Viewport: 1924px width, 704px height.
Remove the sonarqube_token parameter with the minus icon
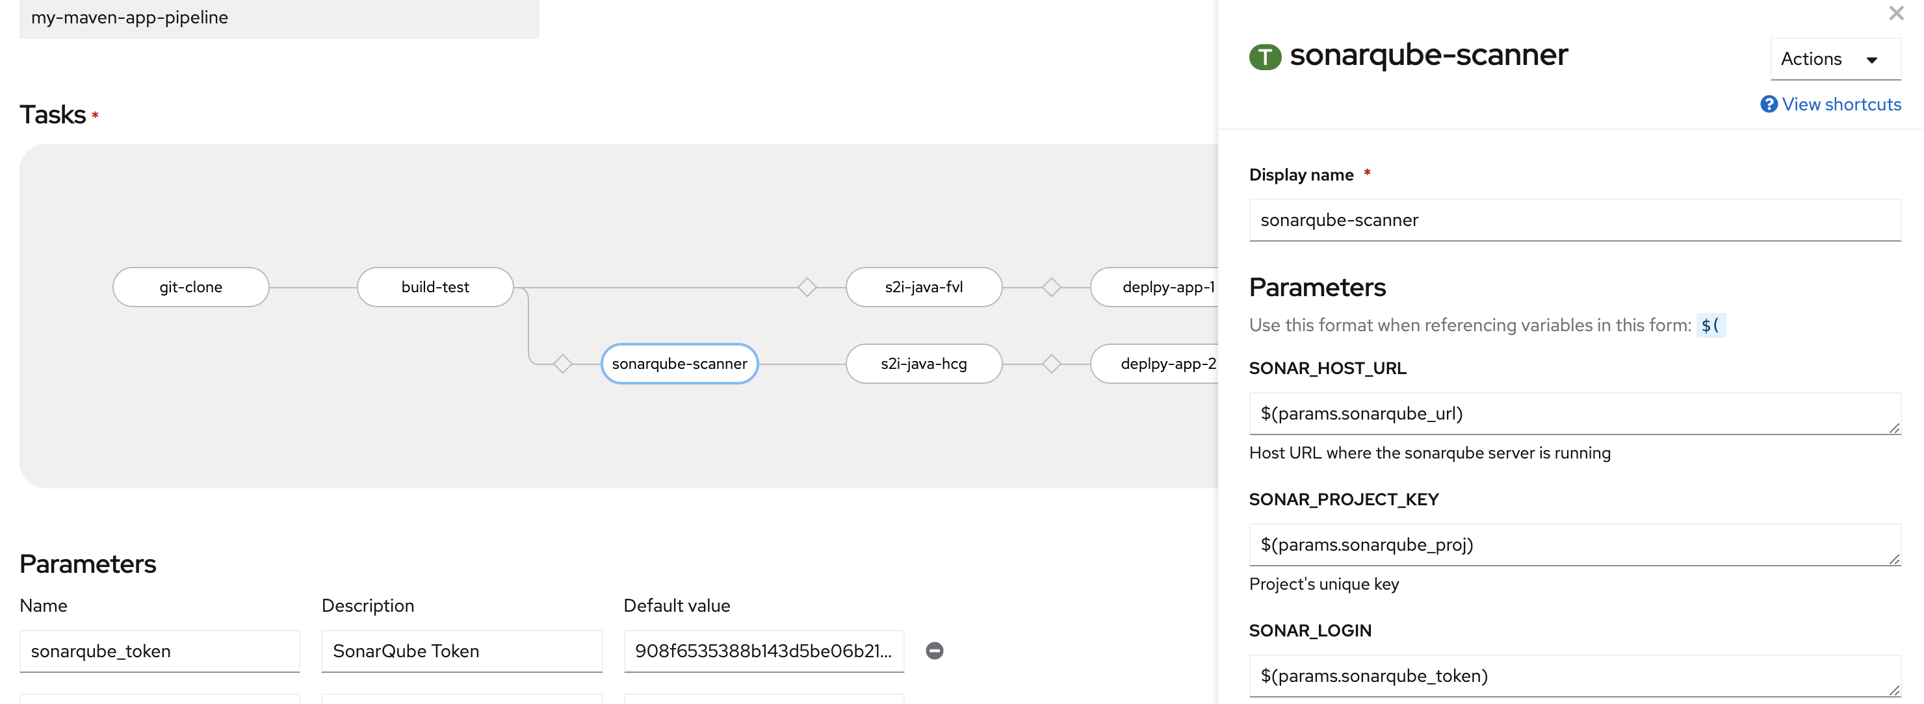click(934, 650)
